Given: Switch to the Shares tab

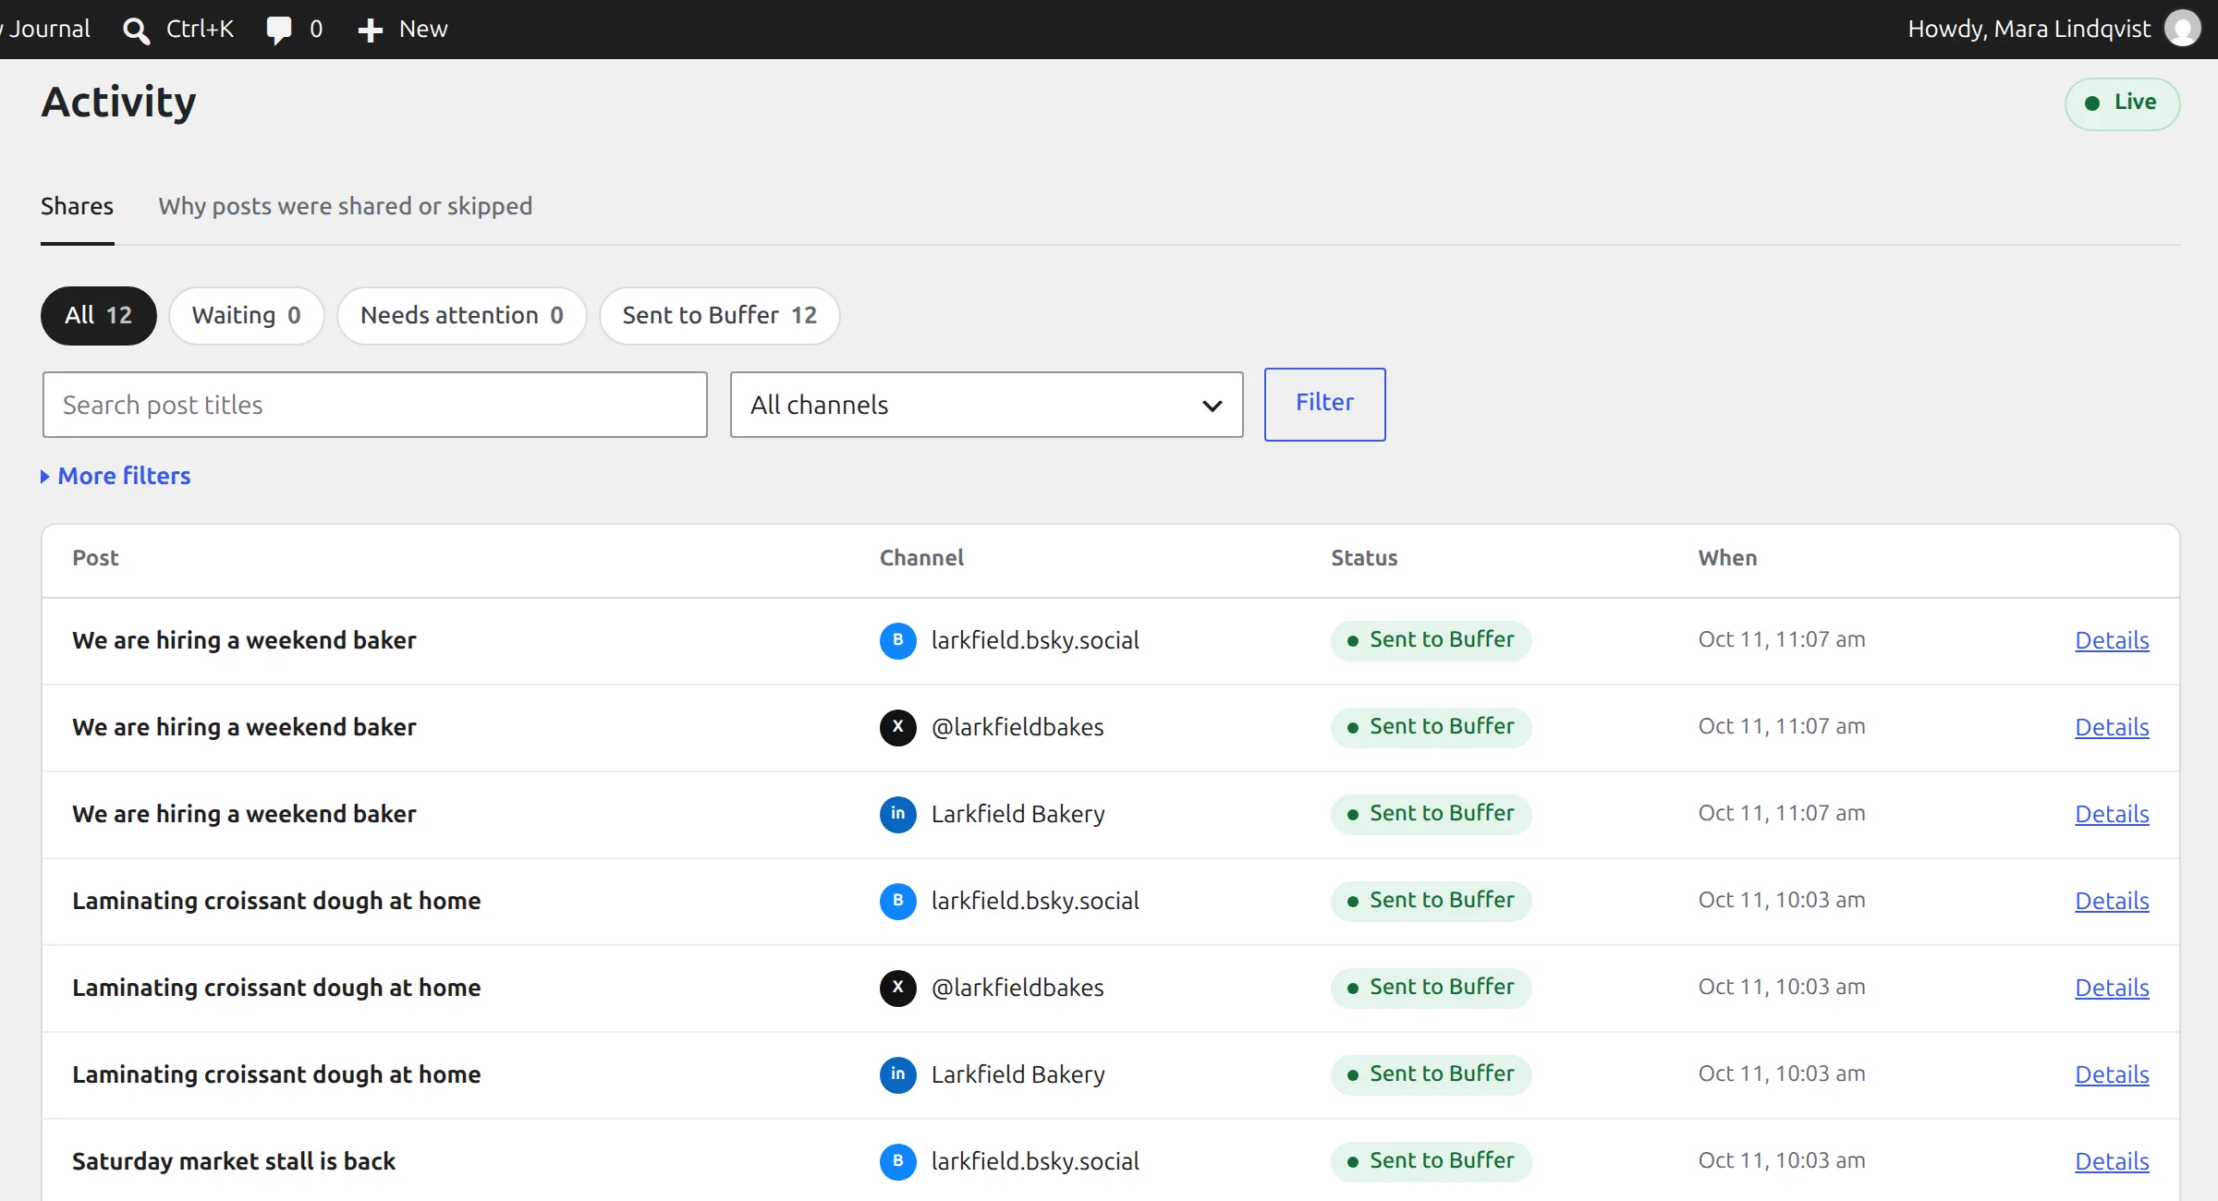Looking at the screenshot, I should [x=77, y=206].
